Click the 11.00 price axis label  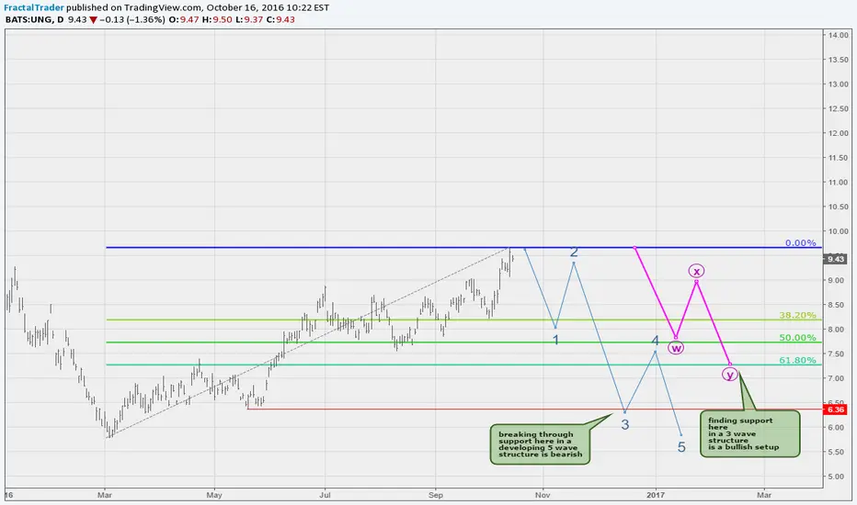(838, 183)
